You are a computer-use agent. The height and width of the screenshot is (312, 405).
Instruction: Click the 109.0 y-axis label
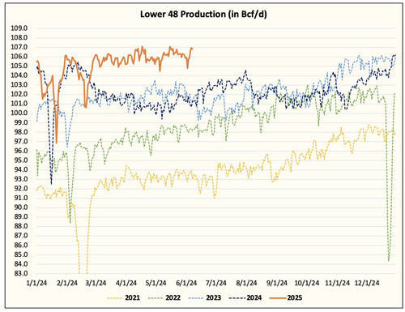click(x=19, y=28)
